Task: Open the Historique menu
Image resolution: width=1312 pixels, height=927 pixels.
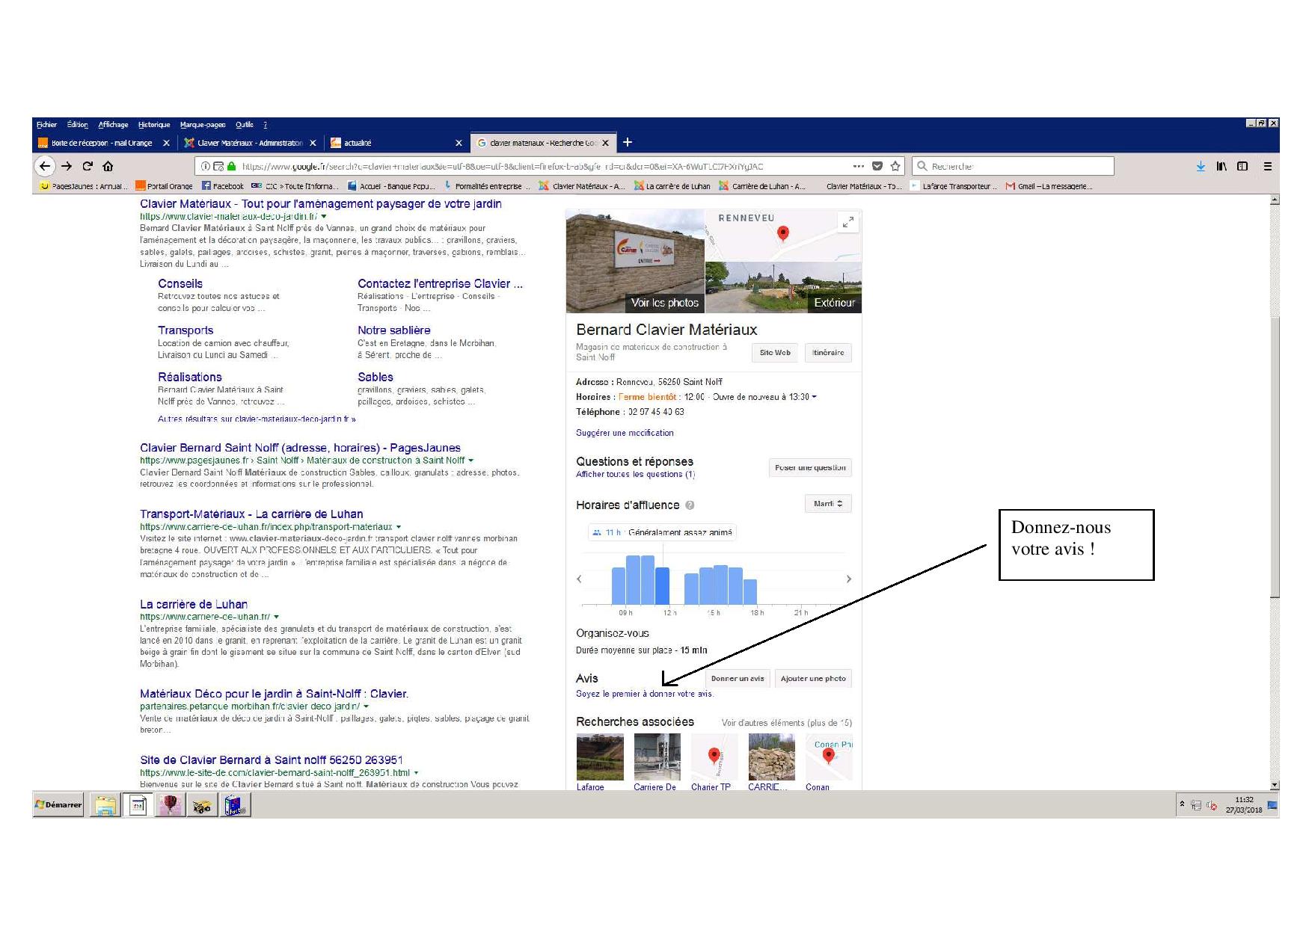Action: tap(154, 125)
